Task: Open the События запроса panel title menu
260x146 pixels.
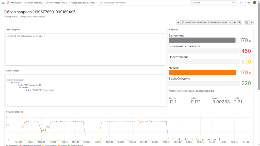Action: pyautogui.click(x=14, y=112)
